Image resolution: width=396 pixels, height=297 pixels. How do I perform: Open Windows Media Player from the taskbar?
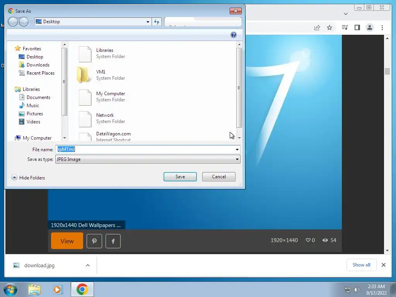[58, 289]
